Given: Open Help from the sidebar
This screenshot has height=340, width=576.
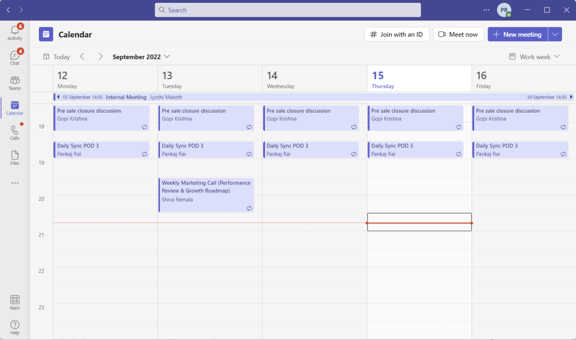Looking at the screenshot, I should click(14, 327).
